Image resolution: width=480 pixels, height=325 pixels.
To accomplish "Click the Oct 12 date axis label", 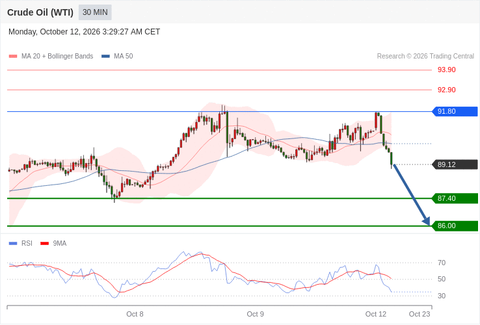I will pyautogui.click(x=376, y=315).
